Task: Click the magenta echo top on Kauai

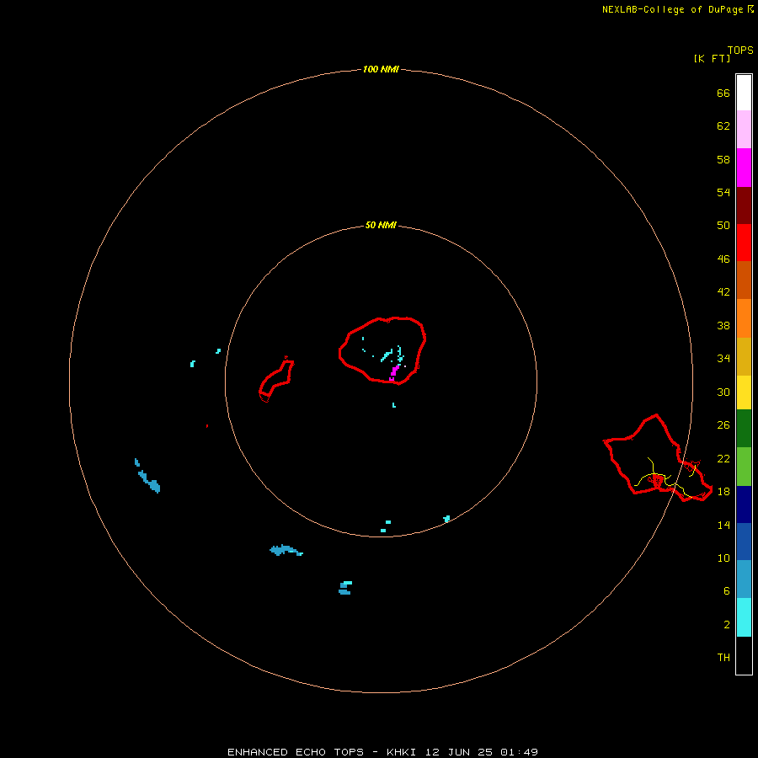Action: (393, 373)
